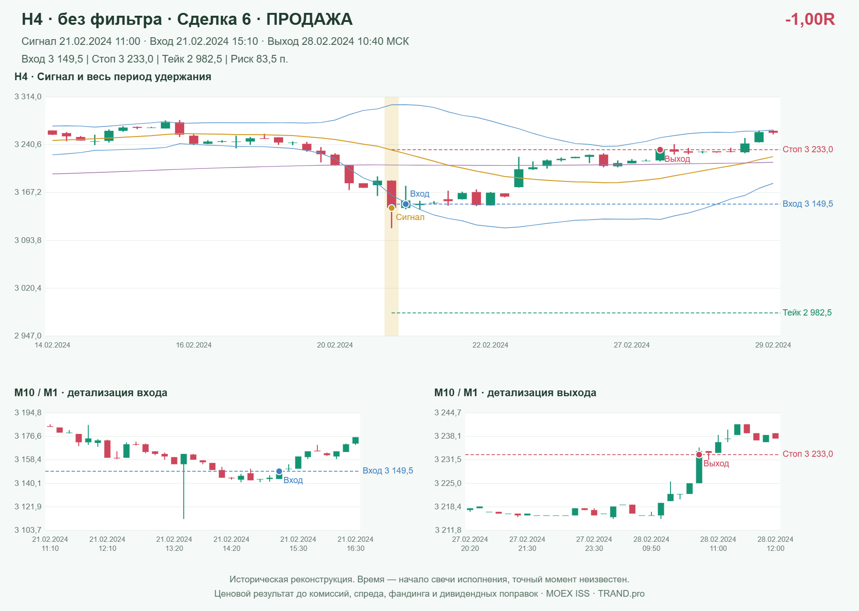Click the 3 020,4 price axis label
The width and height of the screenshot is (859, 611).
coord(28,288)
